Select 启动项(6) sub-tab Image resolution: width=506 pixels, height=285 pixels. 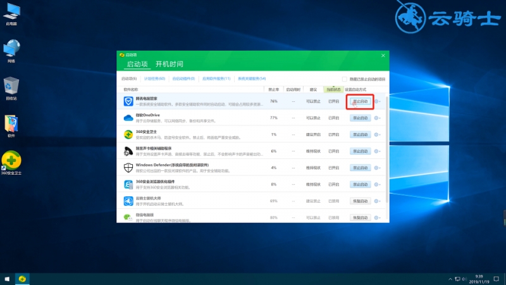point(129,79)
